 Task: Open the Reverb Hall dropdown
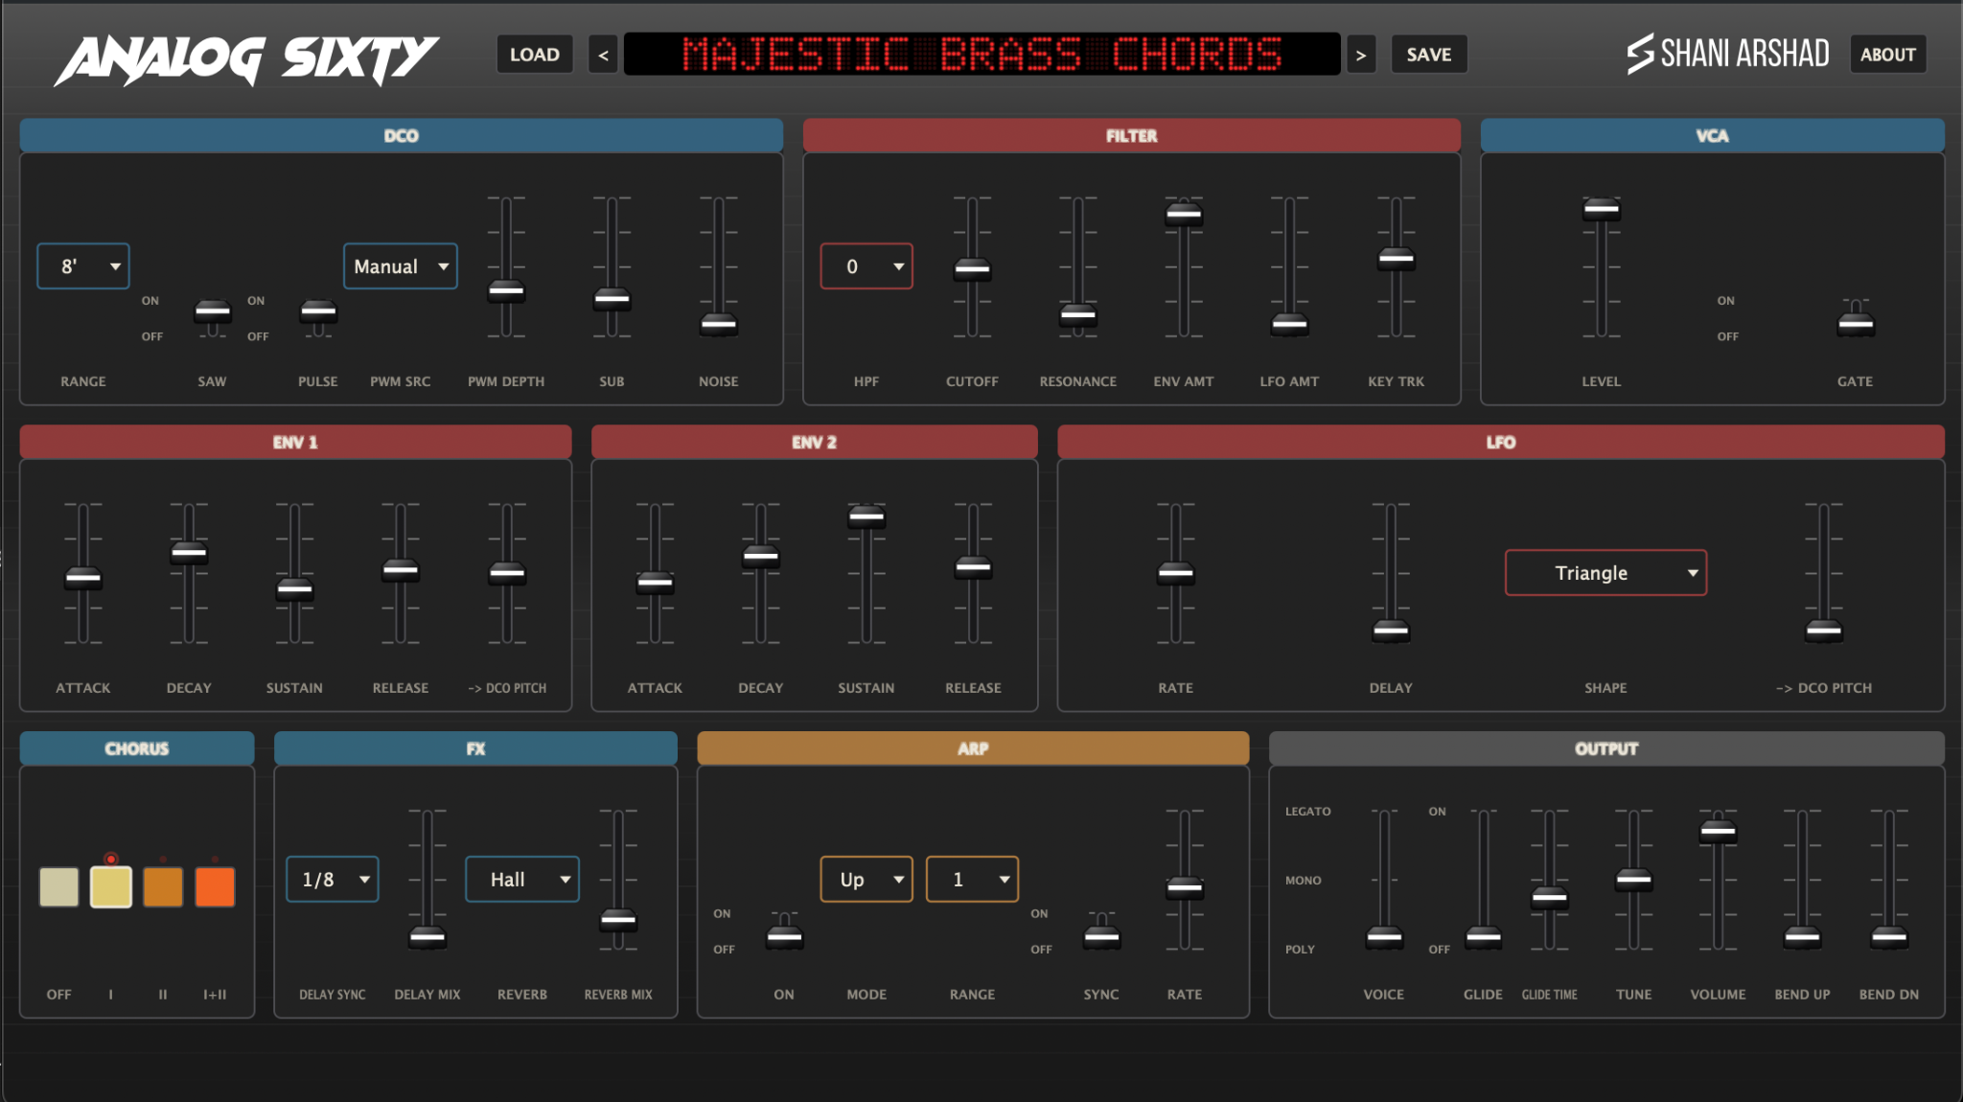tap(522, 880)
